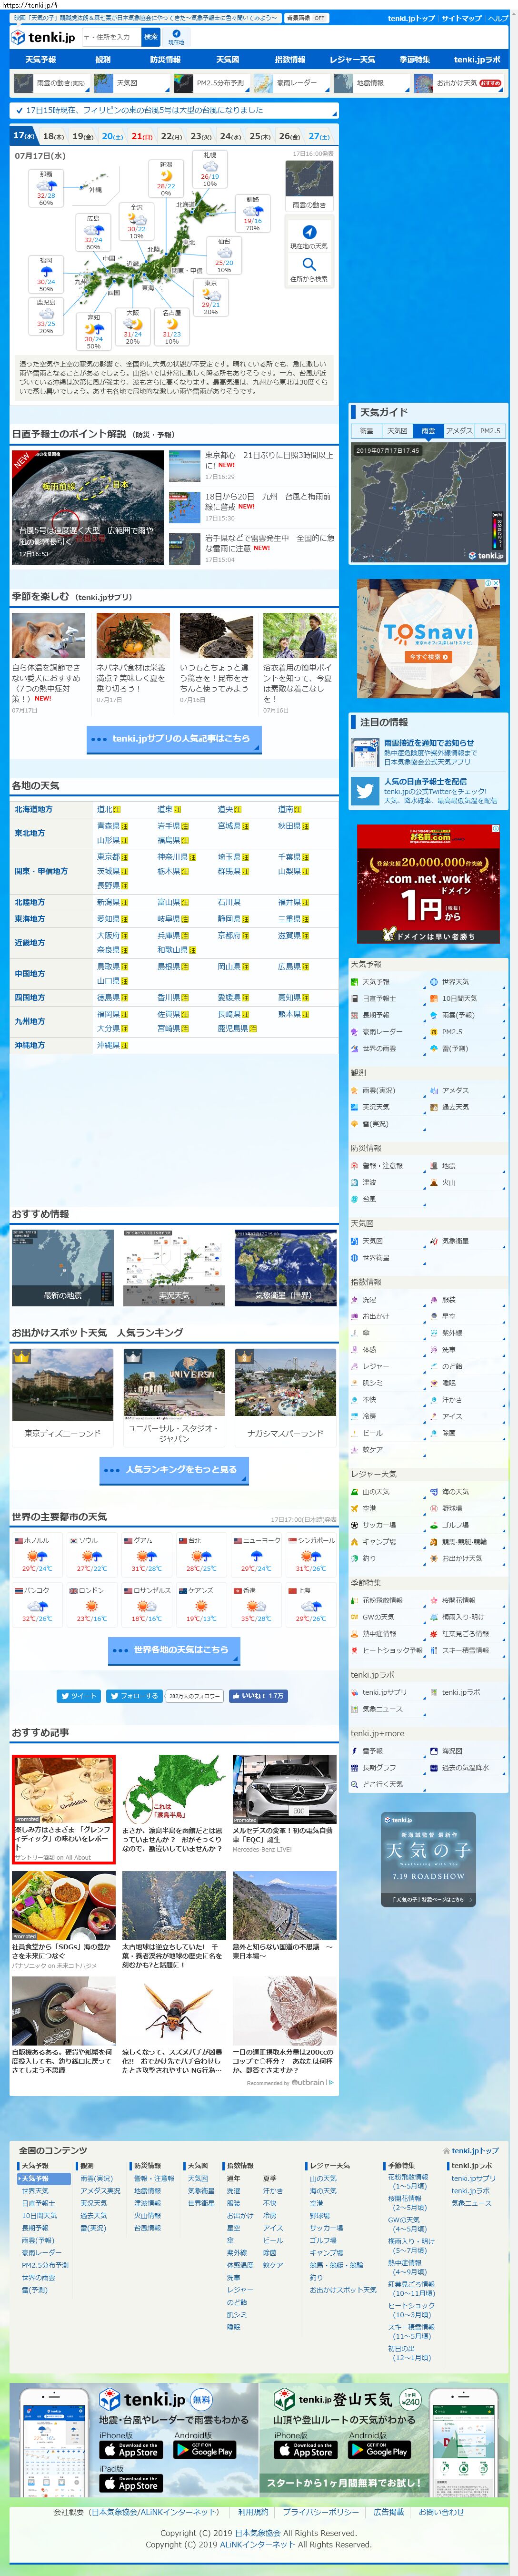The height and width of the screenshot is (2576, 518).
Task: Click 人気ランキングをもっと見る button
Action: click(175, 1469)
